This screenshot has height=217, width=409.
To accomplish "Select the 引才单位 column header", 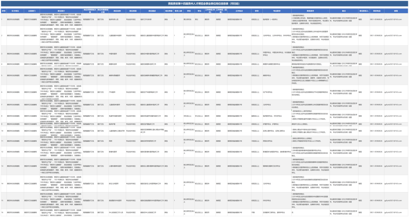I will click(x=15, y=11).
